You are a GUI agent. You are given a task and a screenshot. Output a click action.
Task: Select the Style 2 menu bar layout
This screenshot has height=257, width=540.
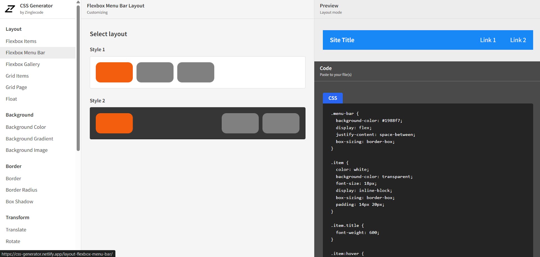(x=197, y=123)
